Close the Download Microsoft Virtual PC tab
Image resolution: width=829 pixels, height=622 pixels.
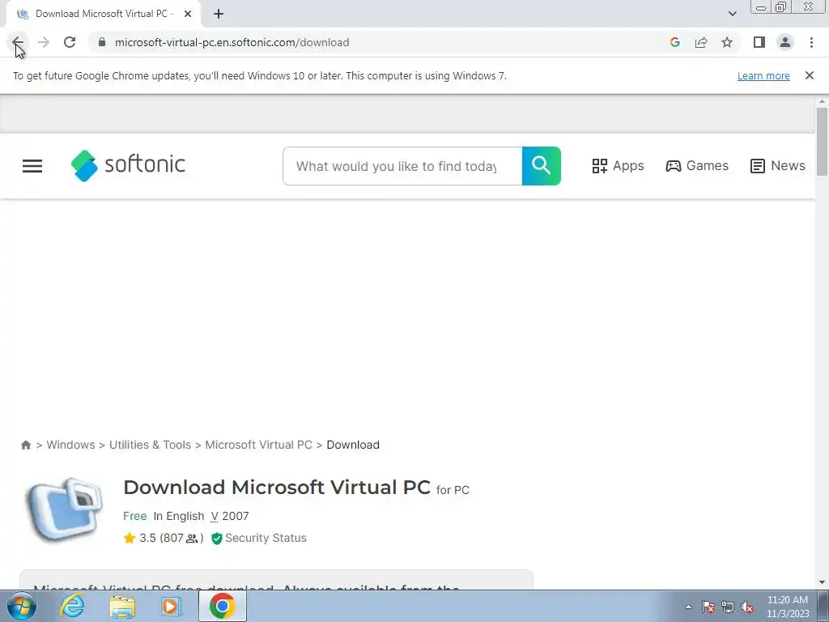tap(188, 15)
